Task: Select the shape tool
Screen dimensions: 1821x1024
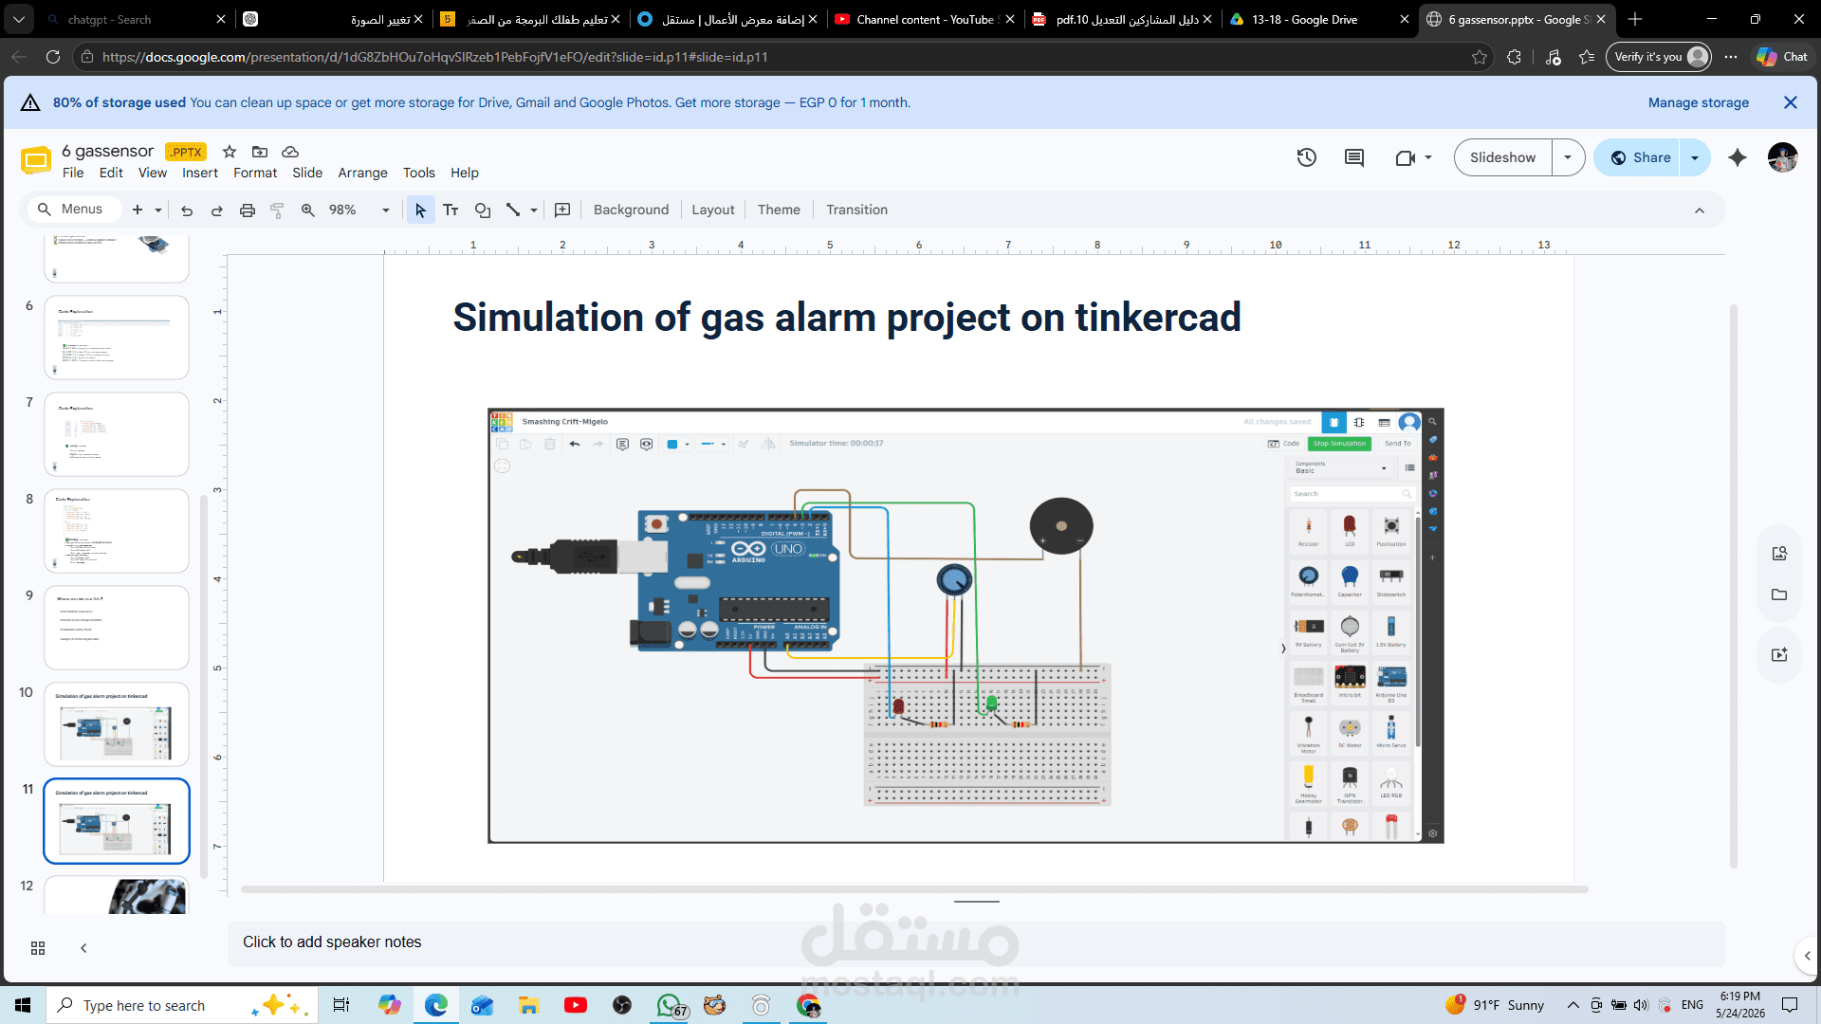Action: (483, 210)
